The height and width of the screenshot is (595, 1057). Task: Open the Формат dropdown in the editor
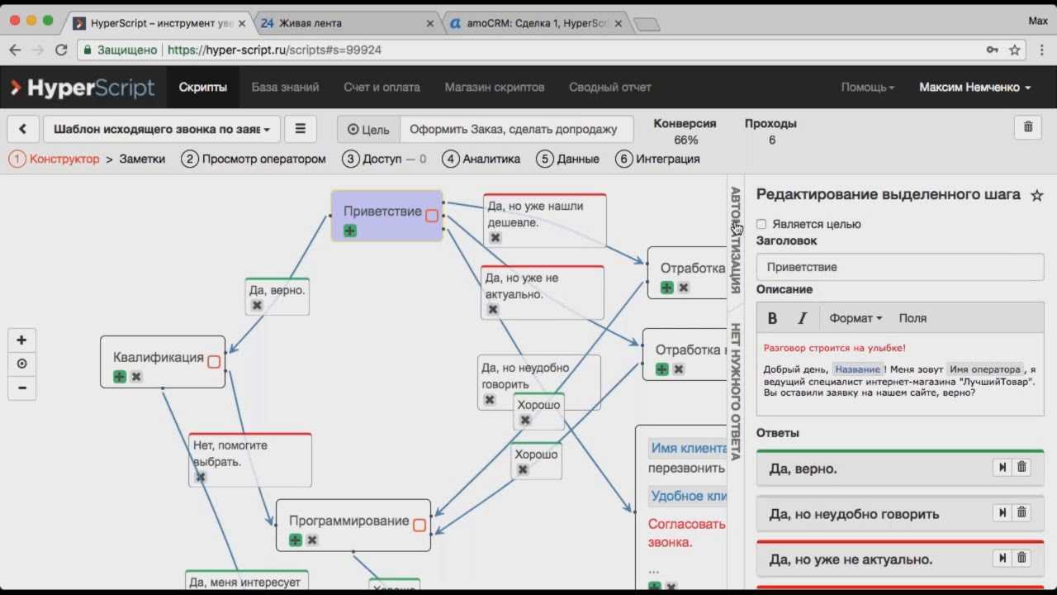856,318
